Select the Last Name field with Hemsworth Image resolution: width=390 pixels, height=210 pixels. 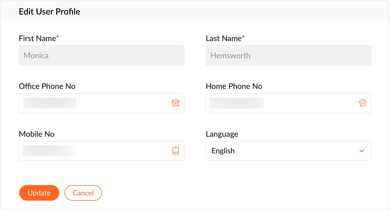click(x=288, y=55)
